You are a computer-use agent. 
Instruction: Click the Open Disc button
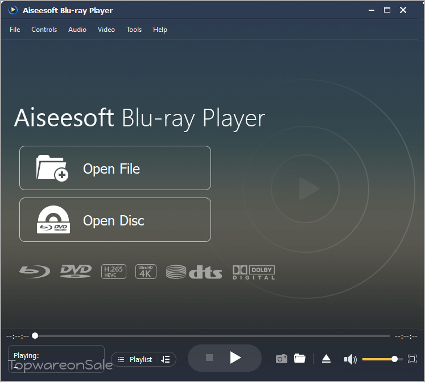[115, 220]
